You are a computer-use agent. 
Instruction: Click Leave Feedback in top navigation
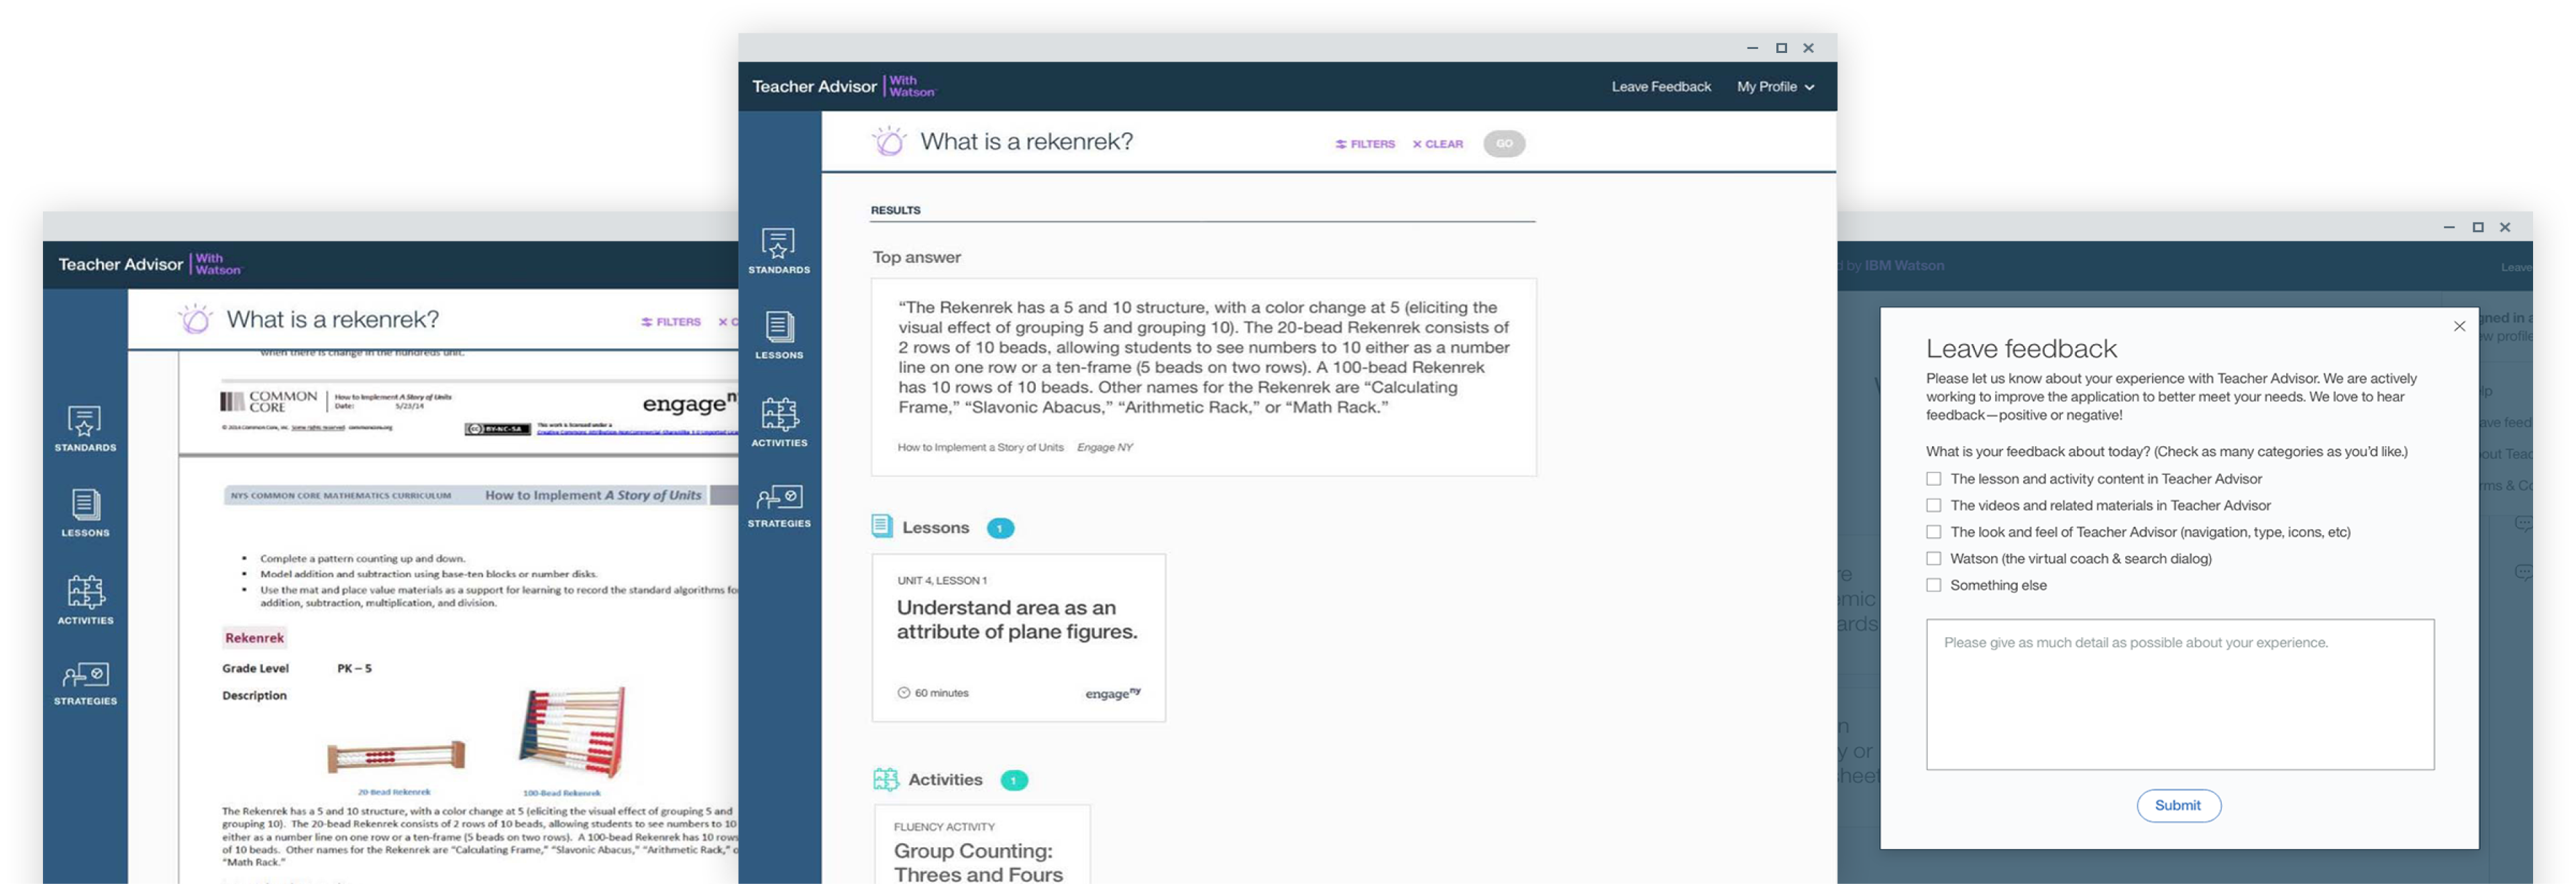pyautogui.click(x=1661, y=87)
